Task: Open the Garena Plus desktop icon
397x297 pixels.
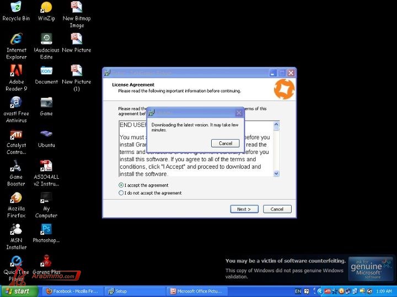Action: [46, 261]
